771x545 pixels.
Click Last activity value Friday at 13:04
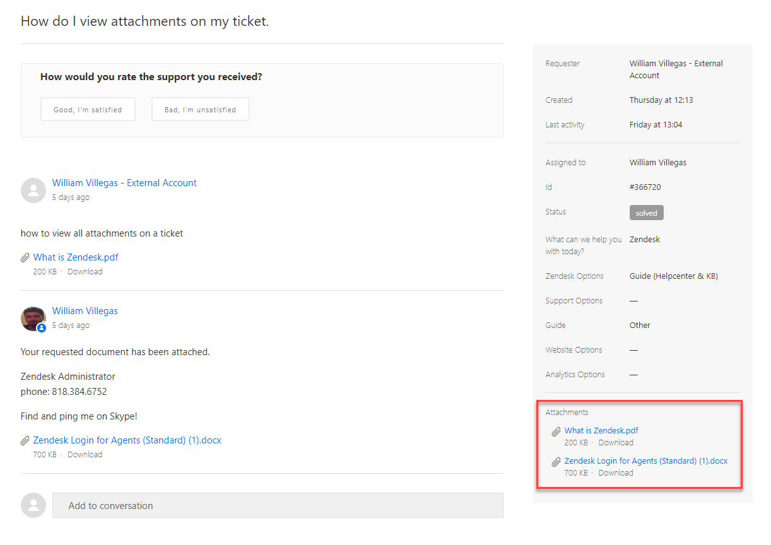[x=656, y=125]
